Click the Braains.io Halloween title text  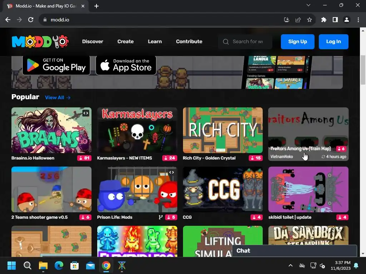[33, 158]
